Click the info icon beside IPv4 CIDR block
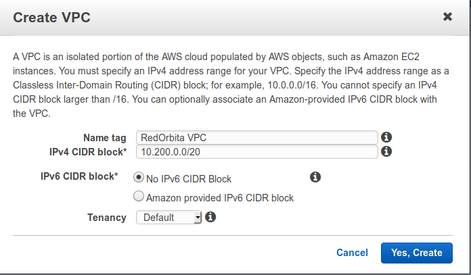471x275 pixels. (387, 151)
